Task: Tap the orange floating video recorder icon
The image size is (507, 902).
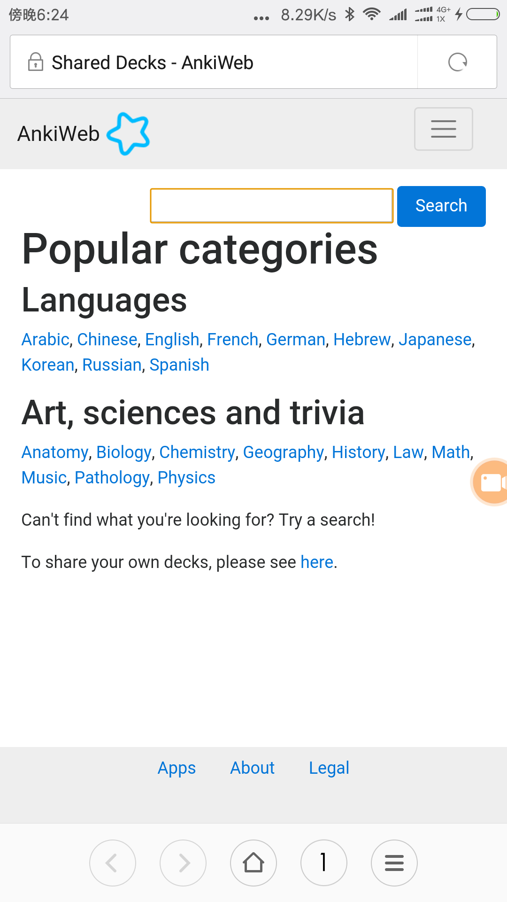Action: (490, 482)
